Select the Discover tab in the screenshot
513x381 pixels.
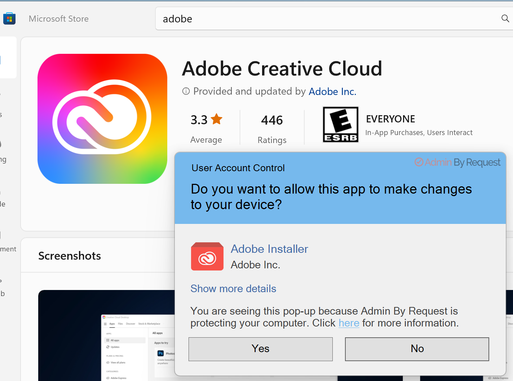click(131, 324)
